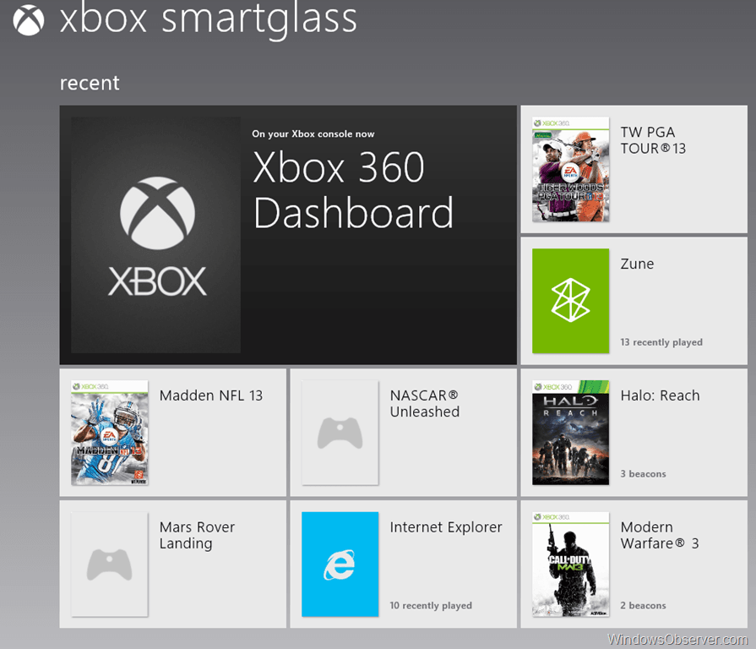Click '2 beacons' on Modern Warfare 3 tile
Viewport: 756px width, 649px height.
click(643, 605)
